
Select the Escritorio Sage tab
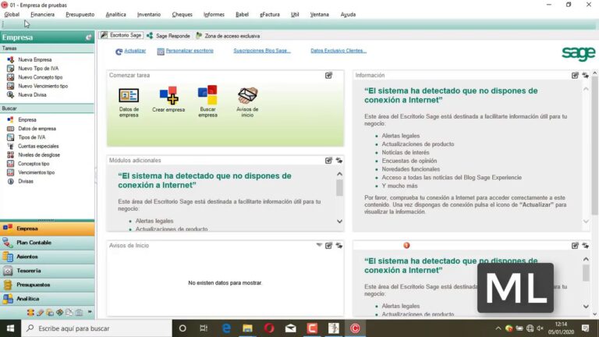coord(121,35)
